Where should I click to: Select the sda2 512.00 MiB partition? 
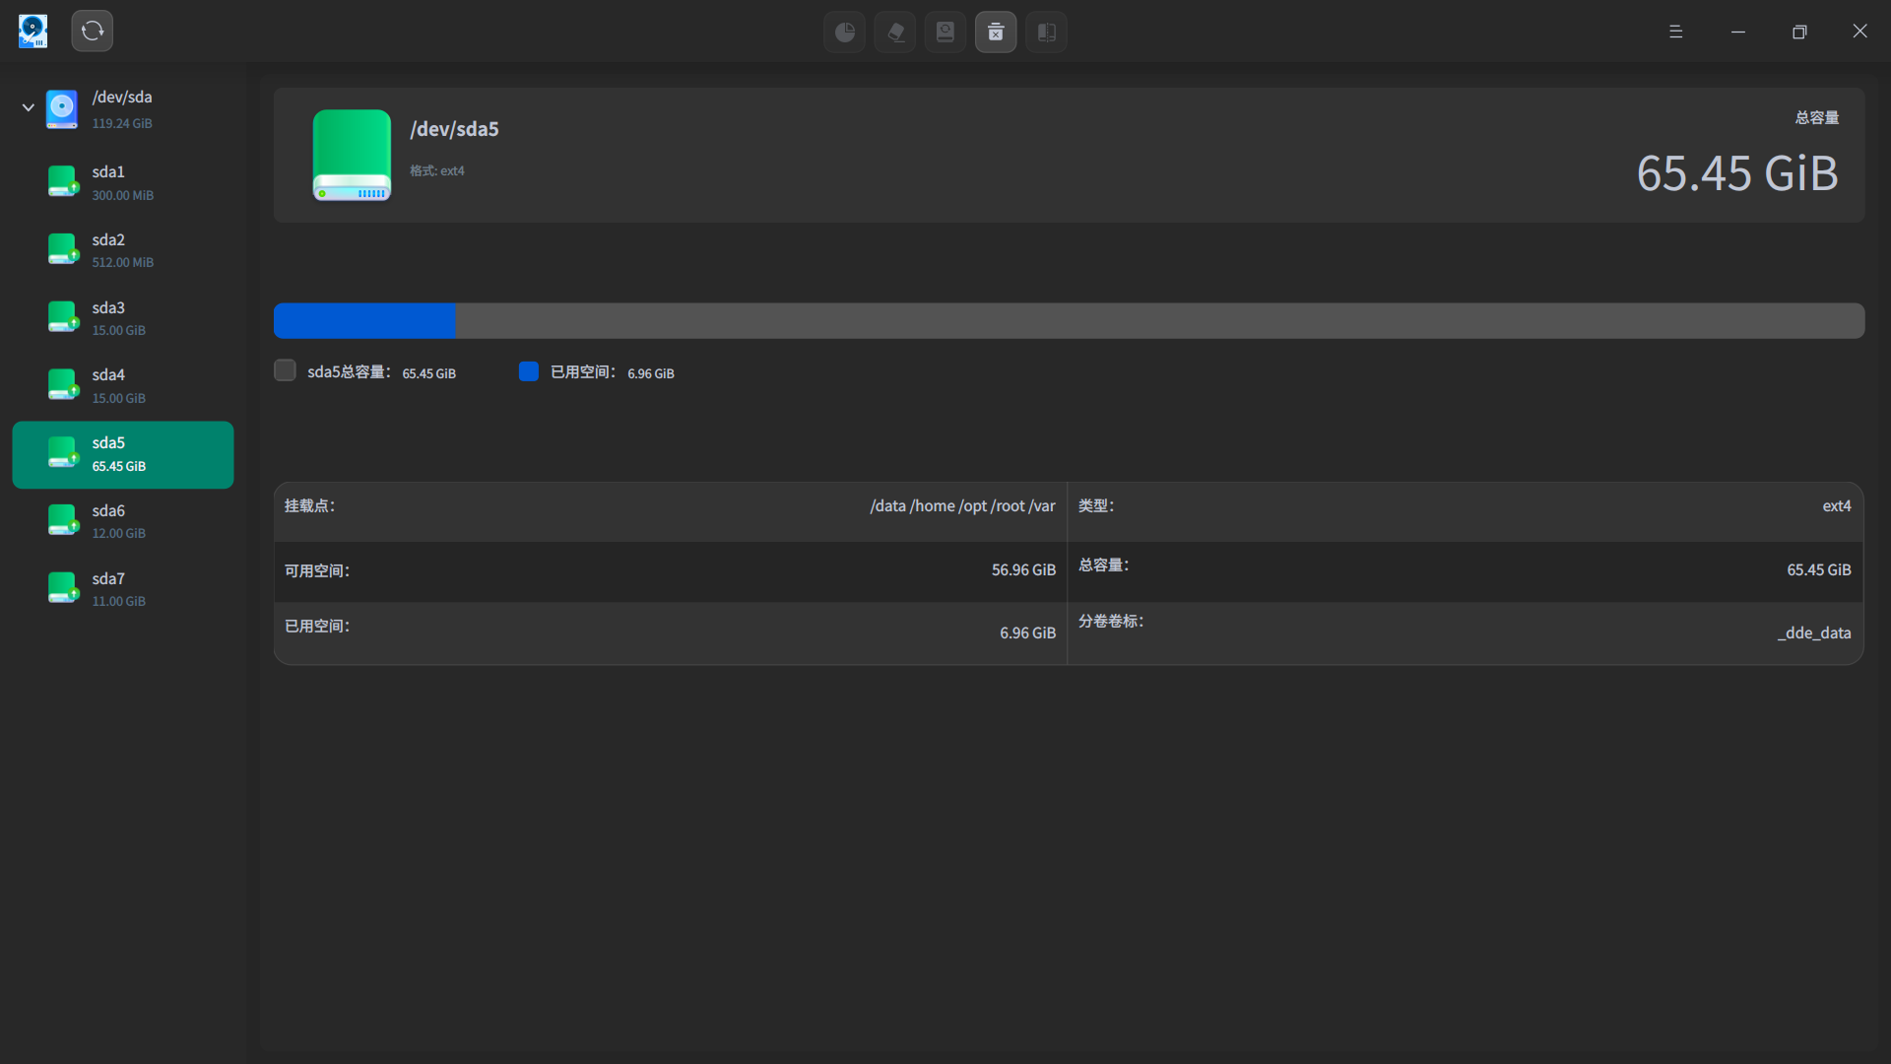click(x=123, y=250)
